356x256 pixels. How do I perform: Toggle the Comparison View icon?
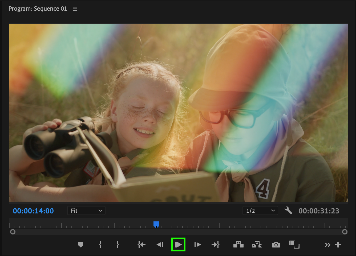coord(294,244)
